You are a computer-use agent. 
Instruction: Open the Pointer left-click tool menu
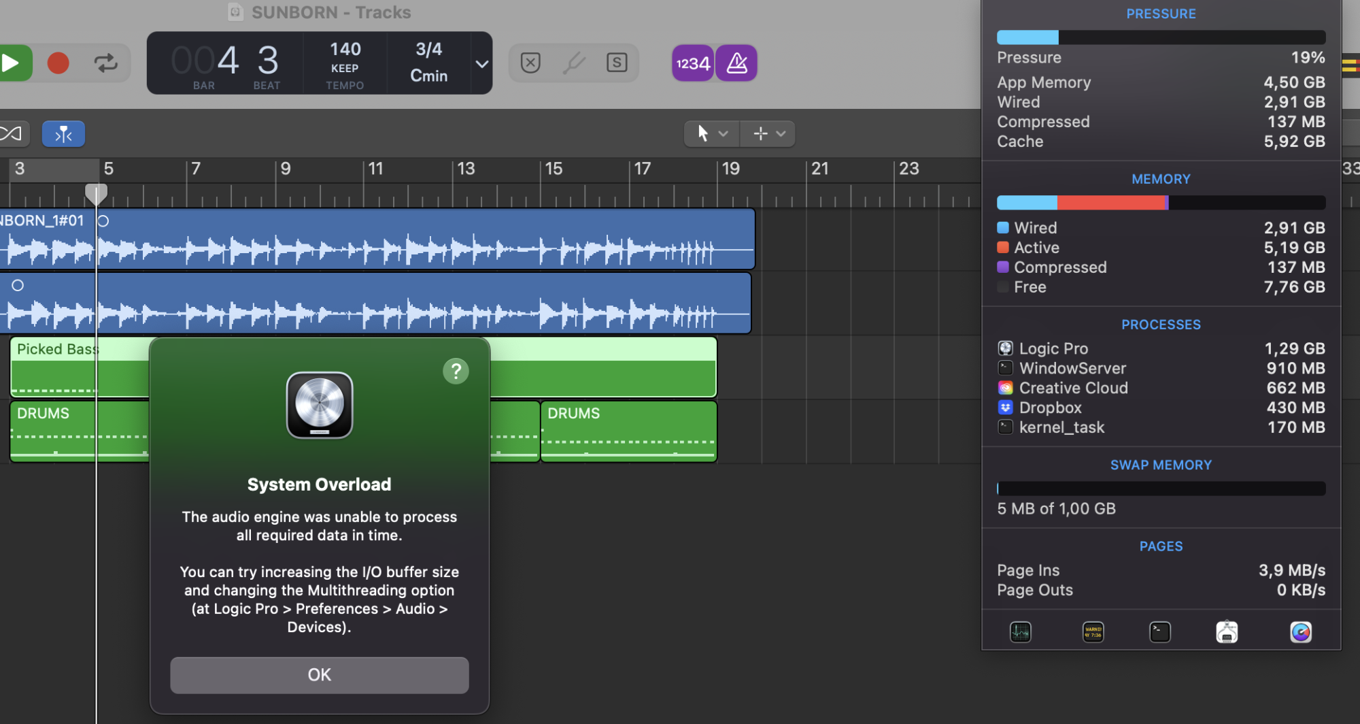coord(711,134)
